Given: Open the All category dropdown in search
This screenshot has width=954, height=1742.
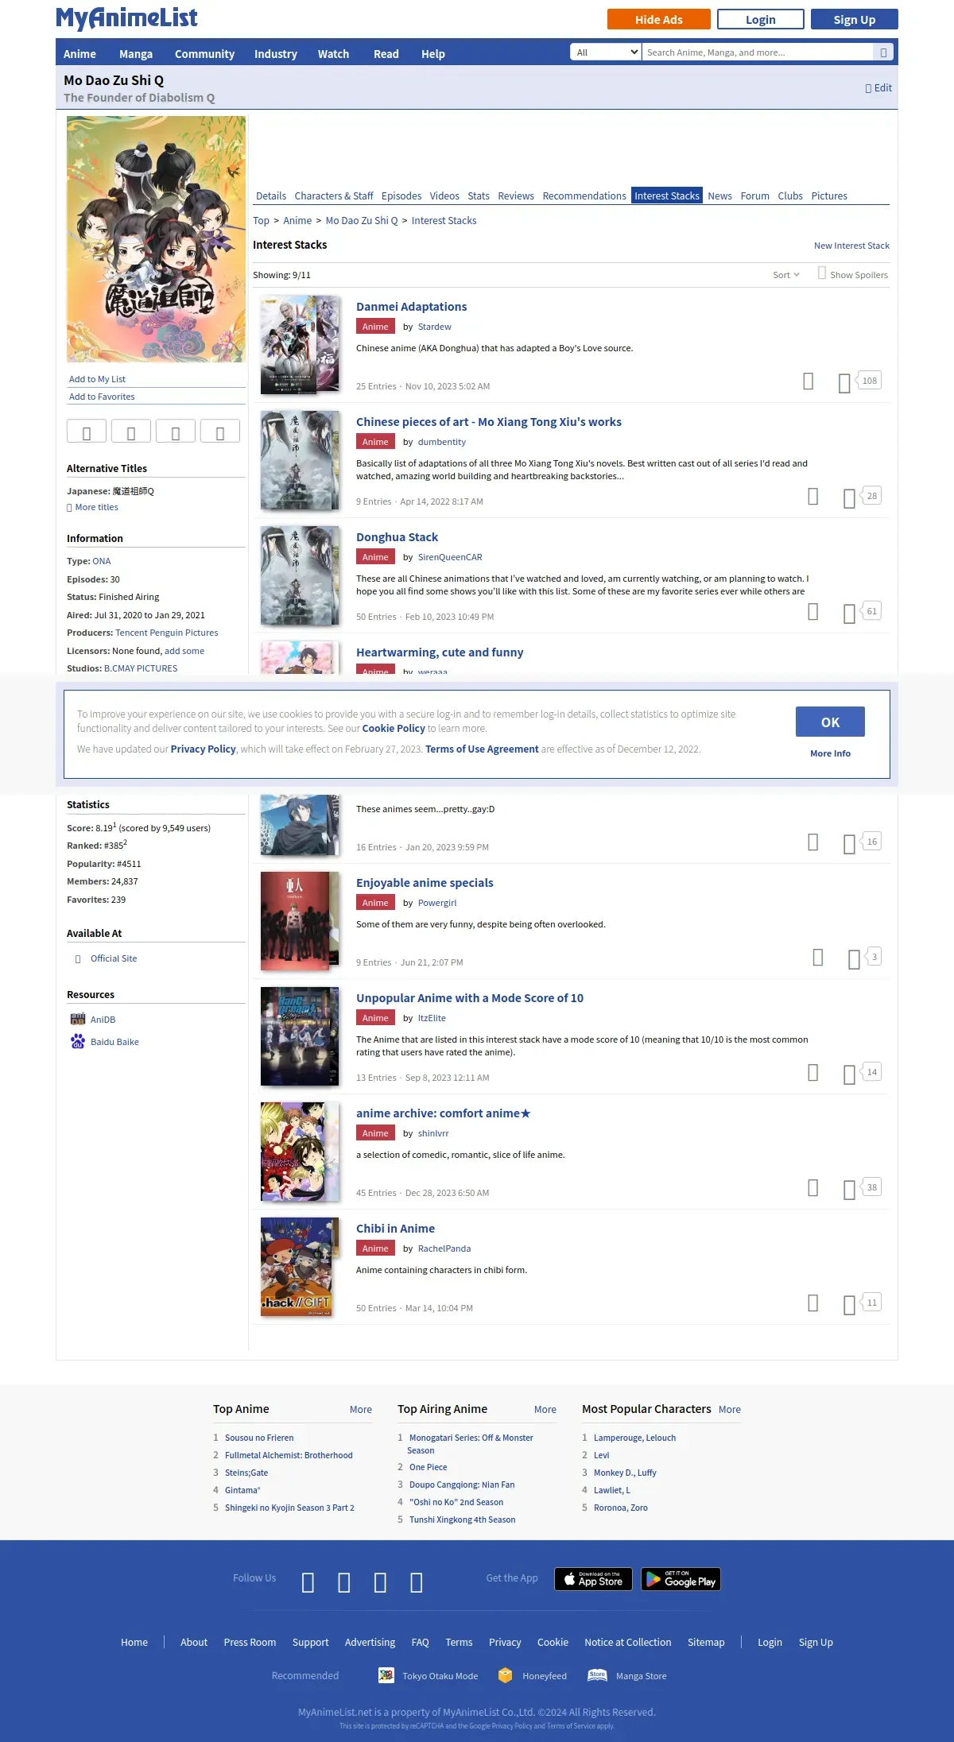Looking at the screenshot, I should point(606,52).
